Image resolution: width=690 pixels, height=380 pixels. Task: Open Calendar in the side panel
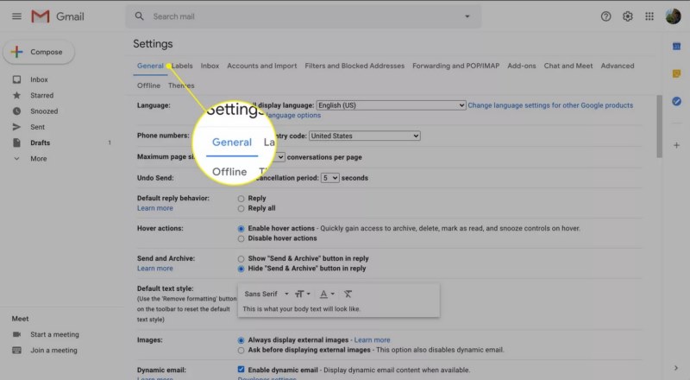pos(677,47)
